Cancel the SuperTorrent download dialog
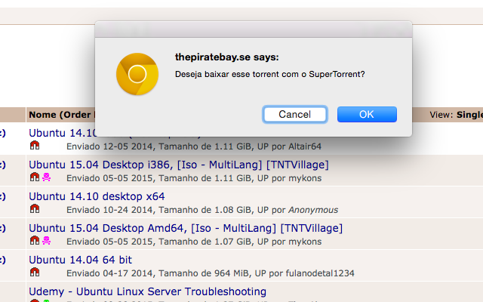The width and height of the screenshot is (483, 302). point(295,114)
